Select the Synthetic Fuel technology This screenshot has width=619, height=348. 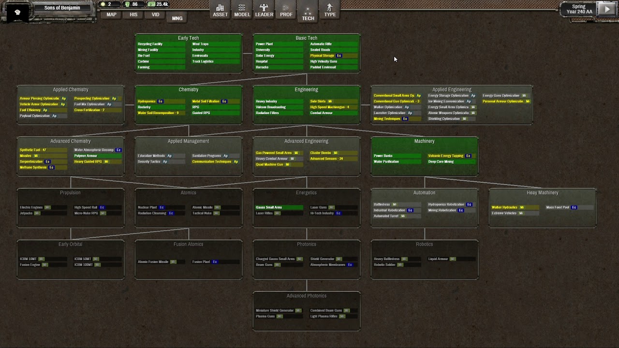[x=43, y=150]
